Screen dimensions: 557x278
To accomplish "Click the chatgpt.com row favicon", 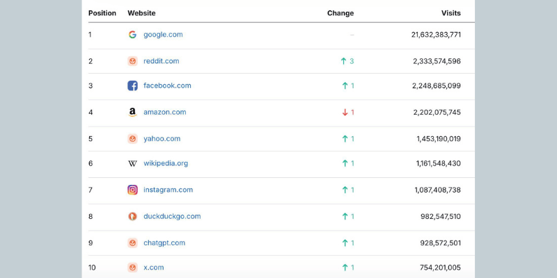I will point(132,243).
